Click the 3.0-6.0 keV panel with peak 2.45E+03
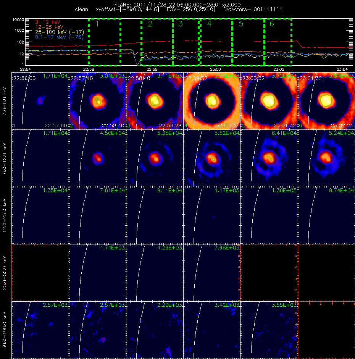 tap(212, 101)
